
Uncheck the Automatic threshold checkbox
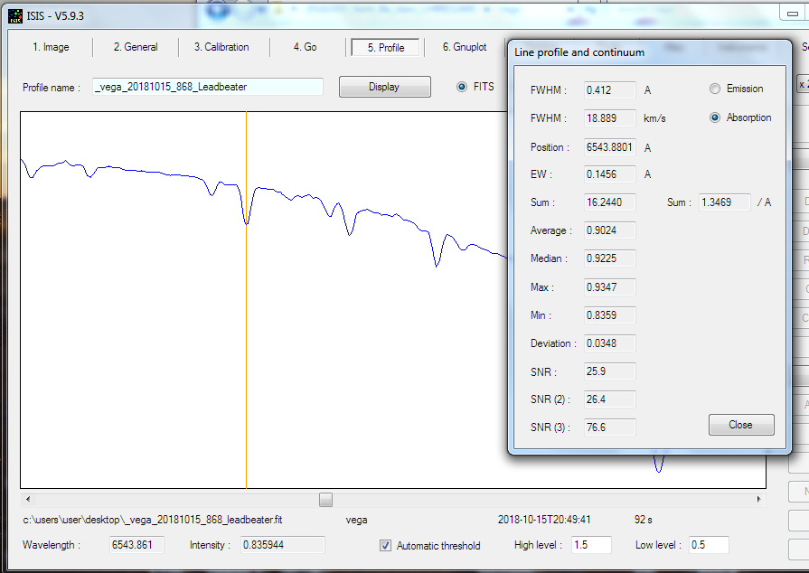click(386, 546)
